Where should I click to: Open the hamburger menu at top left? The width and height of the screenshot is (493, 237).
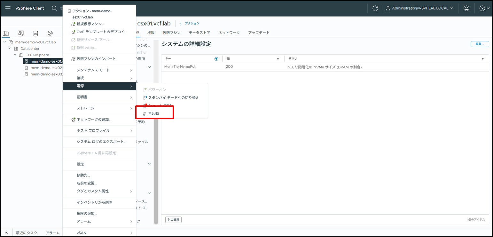coord(8,8)
